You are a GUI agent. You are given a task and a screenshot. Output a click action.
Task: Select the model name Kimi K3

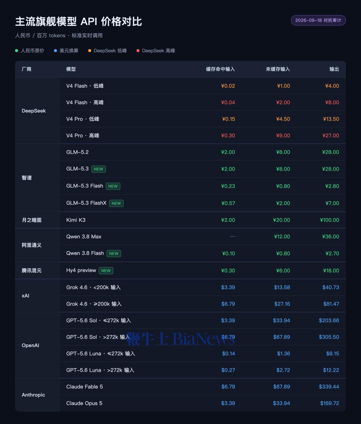coord(76,220)
